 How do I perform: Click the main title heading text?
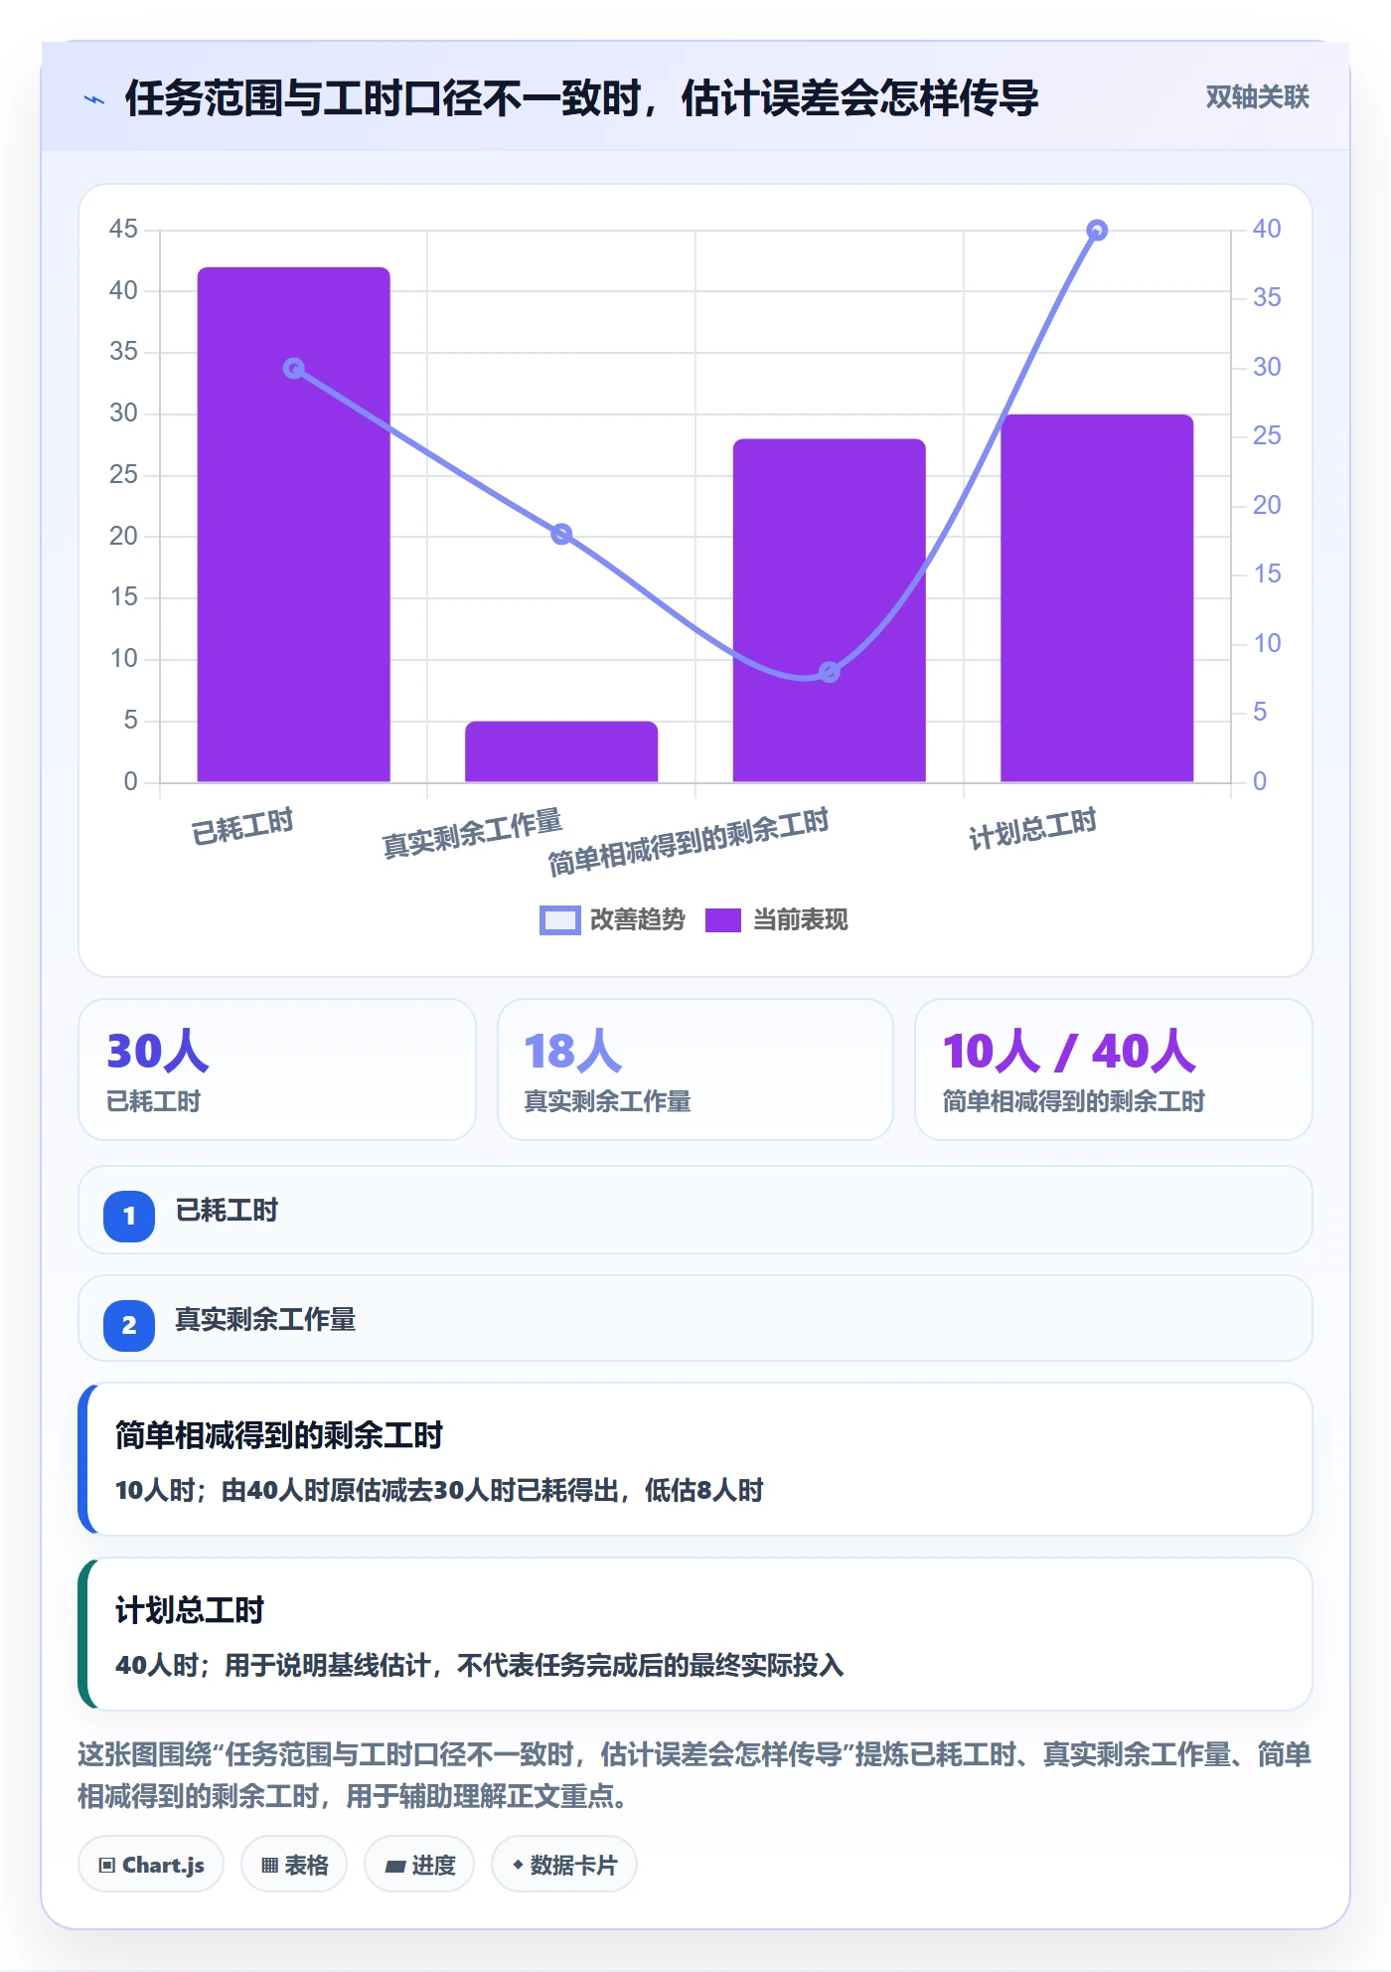pyautogui.click(x=582, y=98)
